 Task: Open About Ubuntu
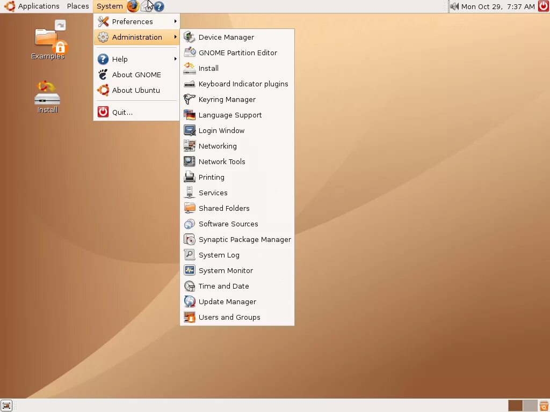coord(136,90)
